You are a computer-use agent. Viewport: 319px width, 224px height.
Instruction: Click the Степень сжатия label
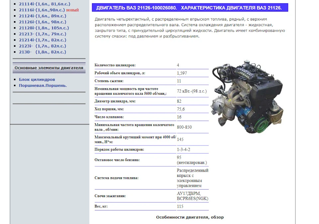point(109,81)
